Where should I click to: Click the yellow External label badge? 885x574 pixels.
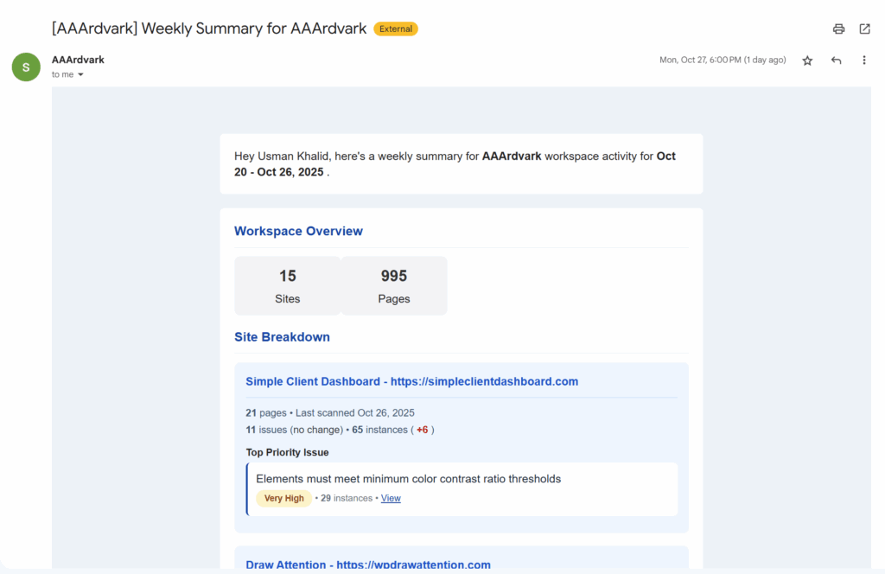396,29
